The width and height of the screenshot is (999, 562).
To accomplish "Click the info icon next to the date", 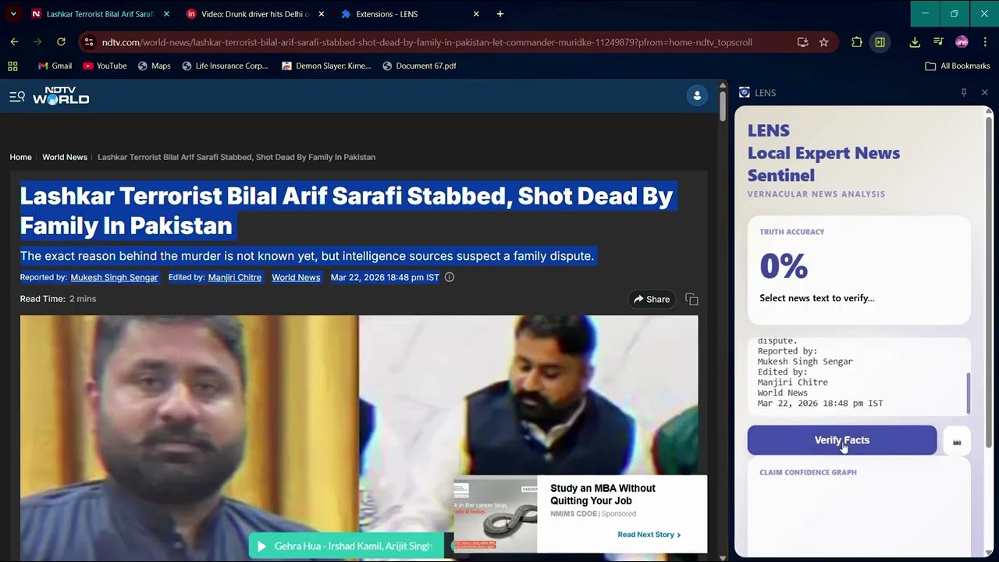I will tap(450, 277).
